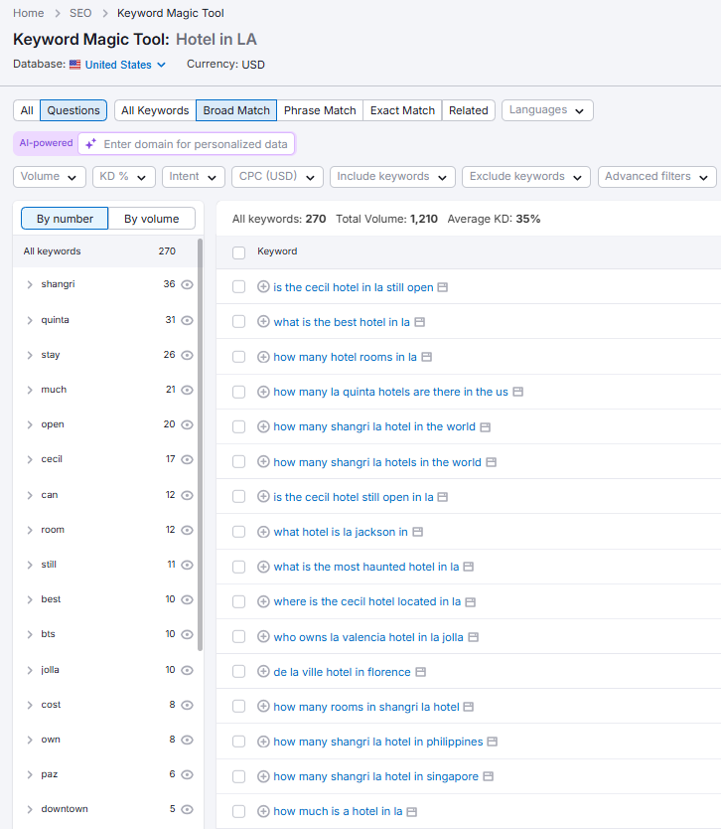Open the CPC (USD) filter dropdown

pyautogui.click(x=277, y=177)
